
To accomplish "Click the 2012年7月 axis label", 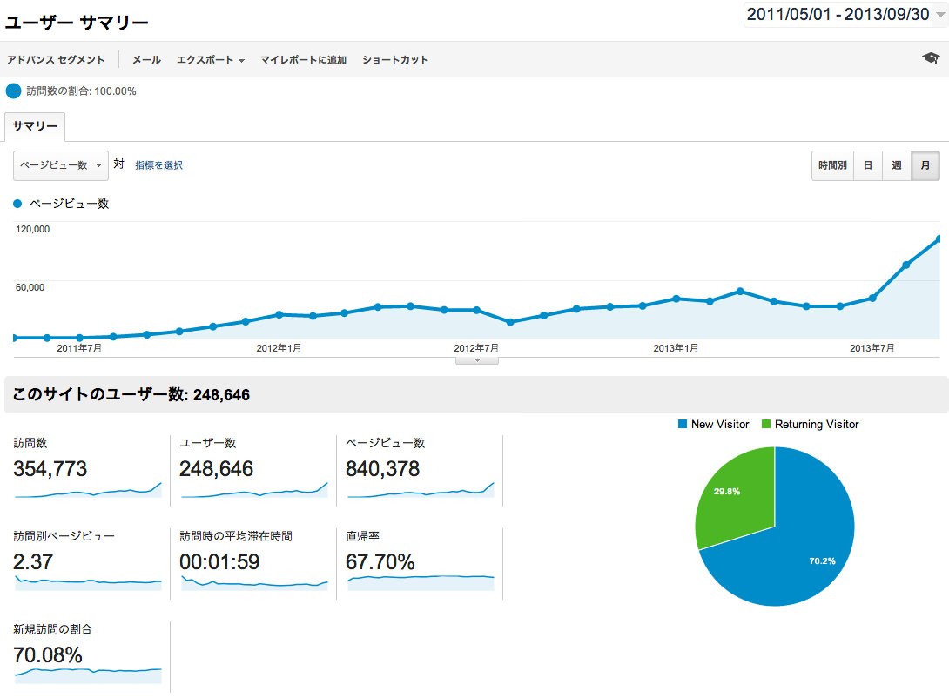I will [x=476, y=348].
